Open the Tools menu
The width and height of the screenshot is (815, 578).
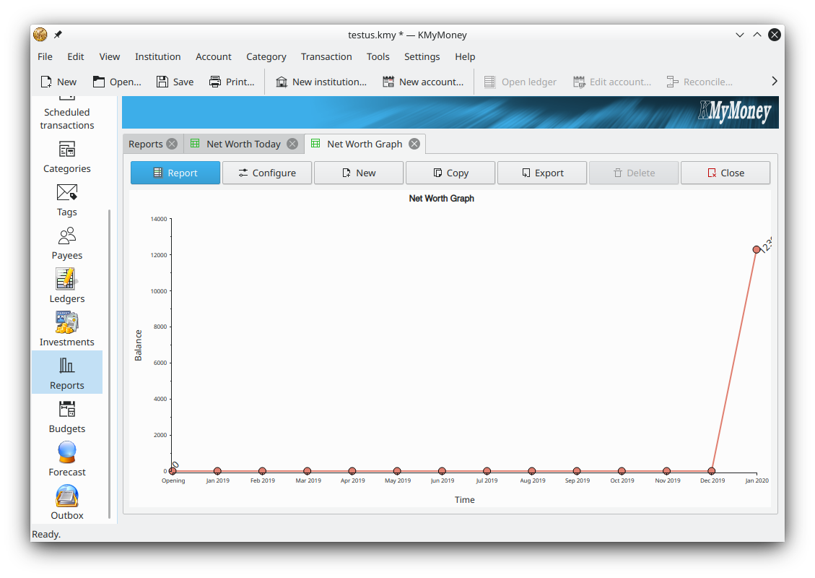(378, 56)
